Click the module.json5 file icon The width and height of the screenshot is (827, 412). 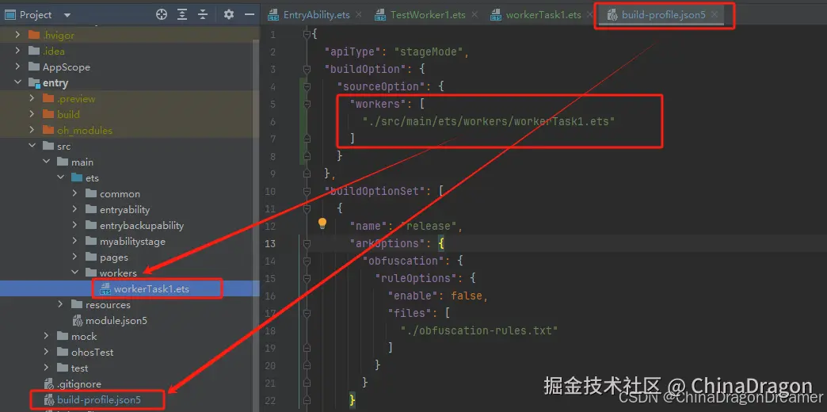click(x=77, y=320)
